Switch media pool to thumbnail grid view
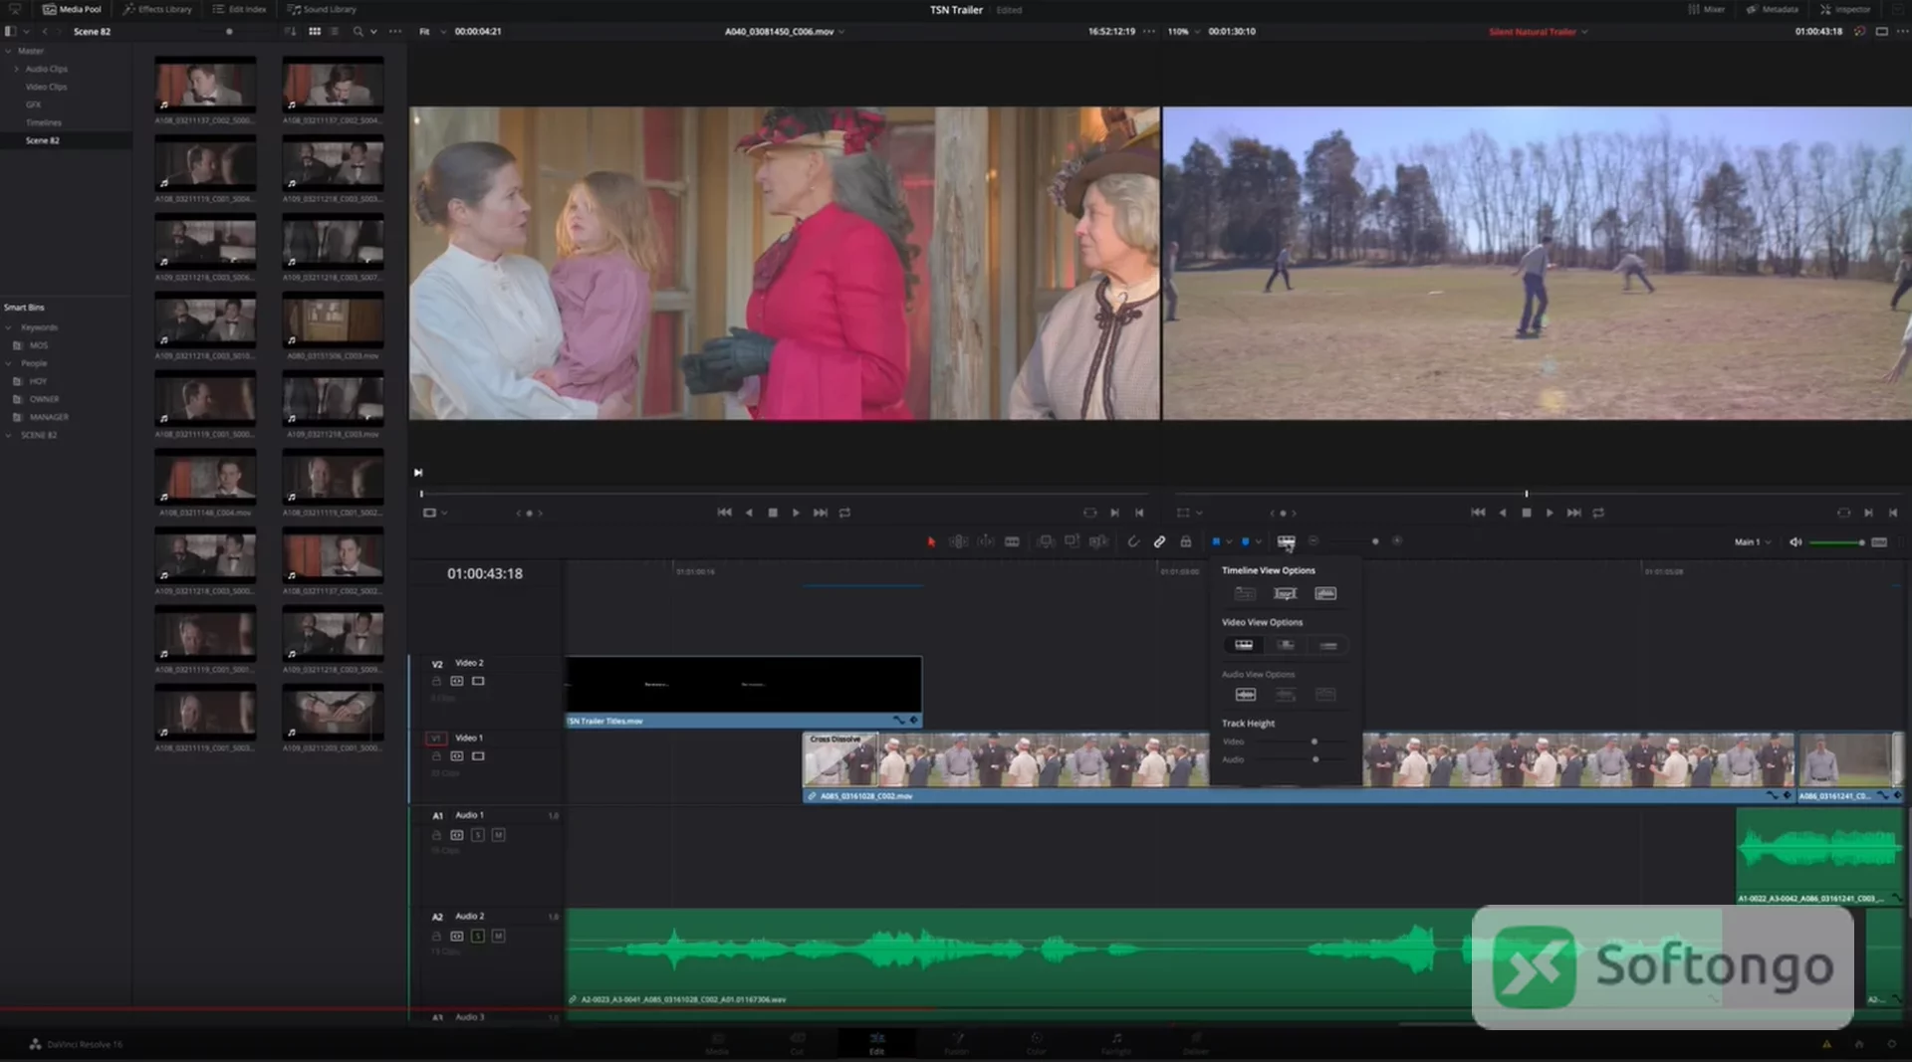This screenshot has height=1062, width=1912. 315,31
